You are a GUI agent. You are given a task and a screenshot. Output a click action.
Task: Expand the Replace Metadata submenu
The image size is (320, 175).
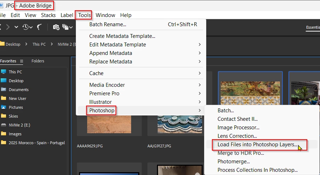(x=200, y=62)
